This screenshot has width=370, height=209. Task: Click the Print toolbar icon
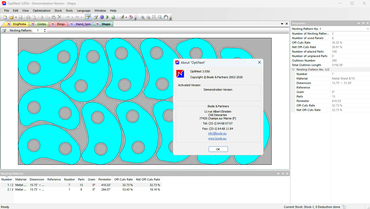[x=28, y=17]
